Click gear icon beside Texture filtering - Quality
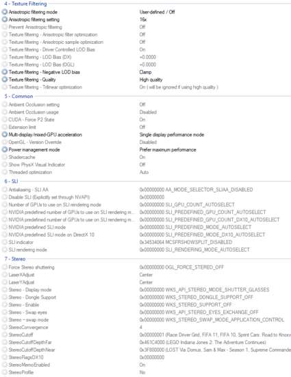Image resolution: width=291 pixels, height=377 pixels. pos(5,80)
